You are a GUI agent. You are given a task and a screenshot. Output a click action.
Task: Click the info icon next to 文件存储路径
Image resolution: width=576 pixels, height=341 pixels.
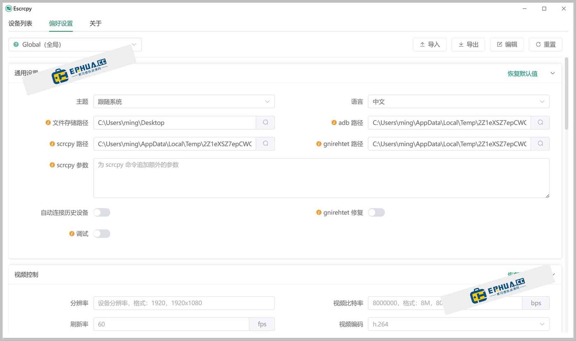tap(48, 123)
